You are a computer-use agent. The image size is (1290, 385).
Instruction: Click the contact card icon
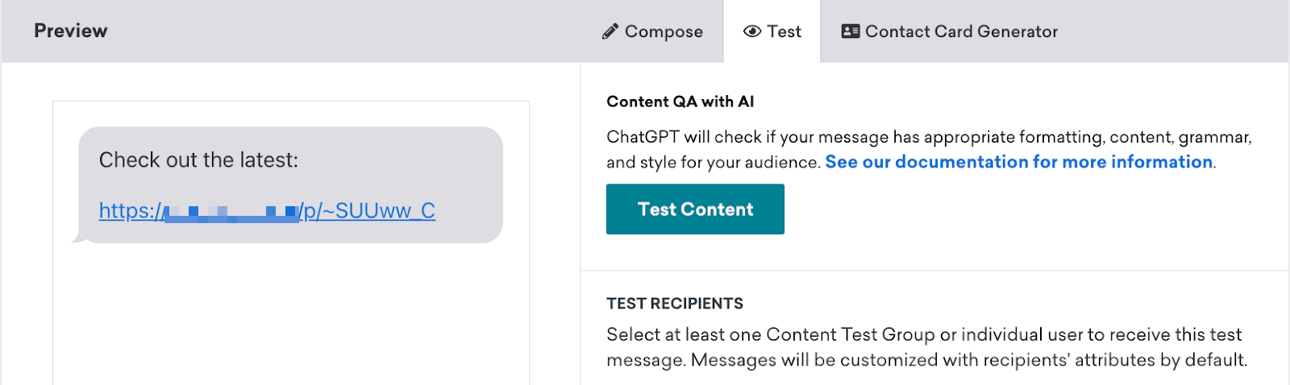[850, 31]
